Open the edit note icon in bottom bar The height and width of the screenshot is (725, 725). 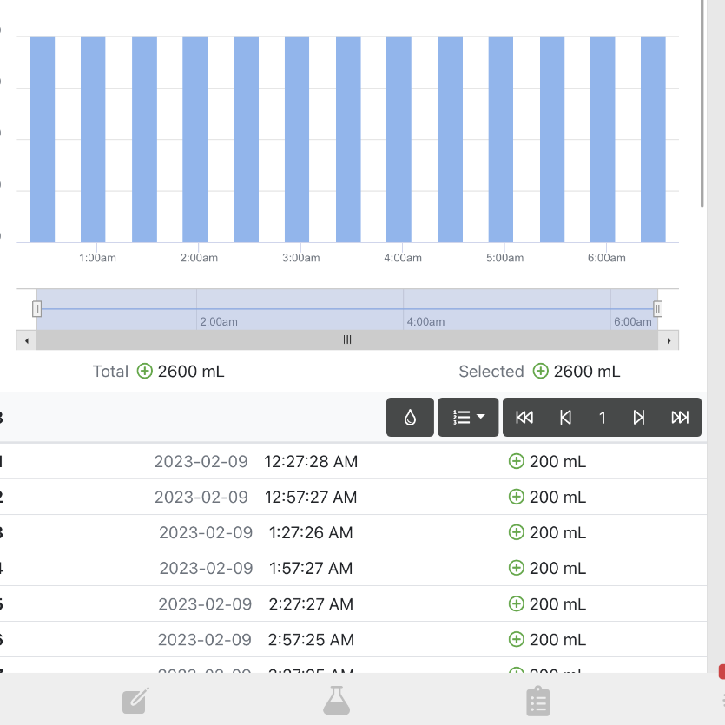click(x=135, y=701)
